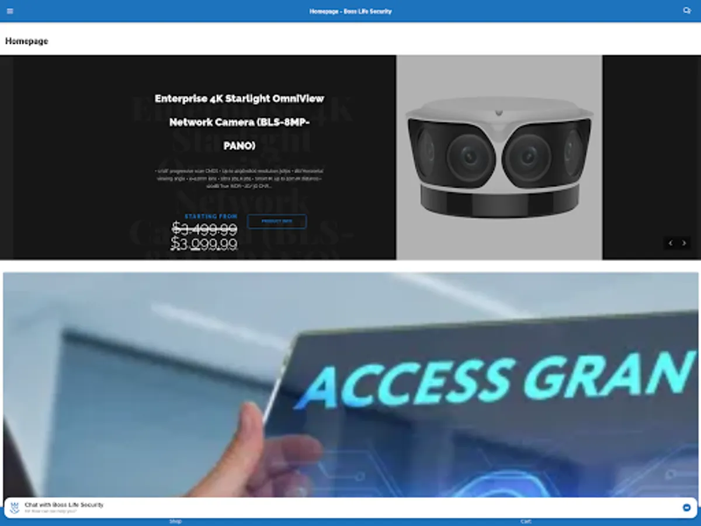
Task: Open the hamburger menu
Action: [x=10, y=11]
